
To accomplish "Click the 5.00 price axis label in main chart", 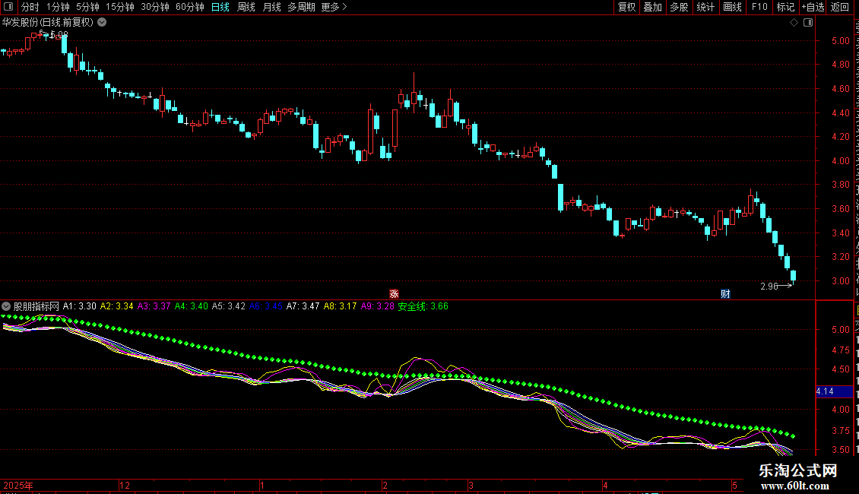I will coord(840,40).
